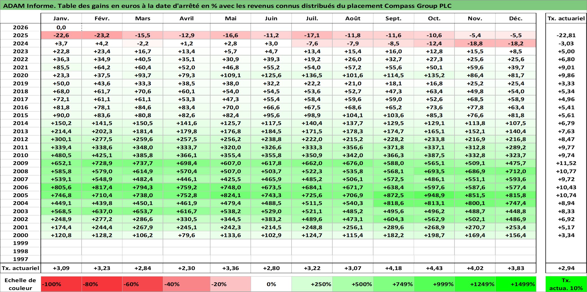Click the Tx. actuariel bottom row label
The image size is (587, 292).
click(x=21, y=268)
